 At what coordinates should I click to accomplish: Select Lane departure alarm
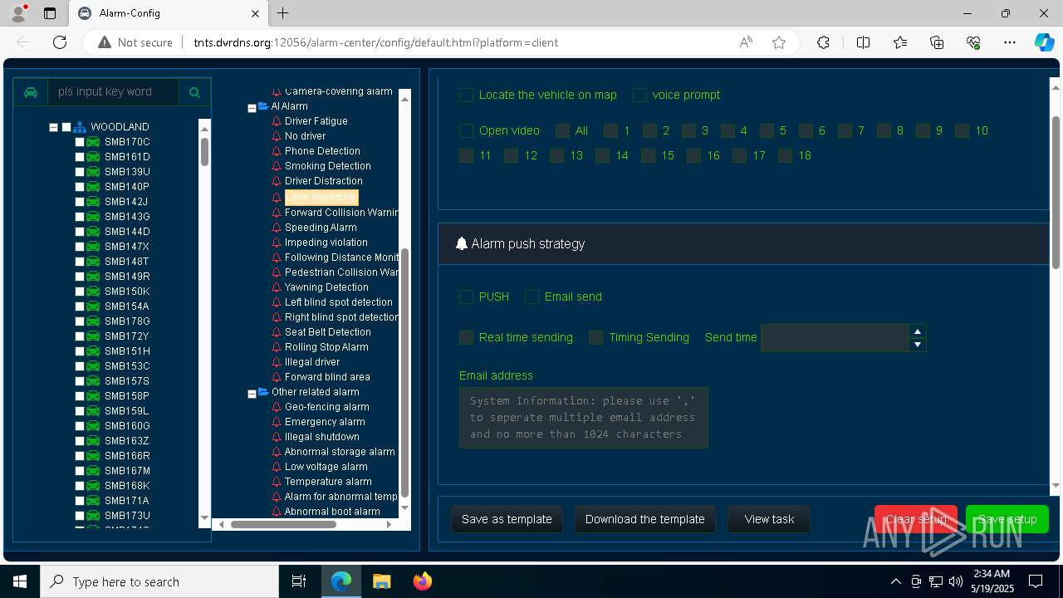(x=321, y=197)
